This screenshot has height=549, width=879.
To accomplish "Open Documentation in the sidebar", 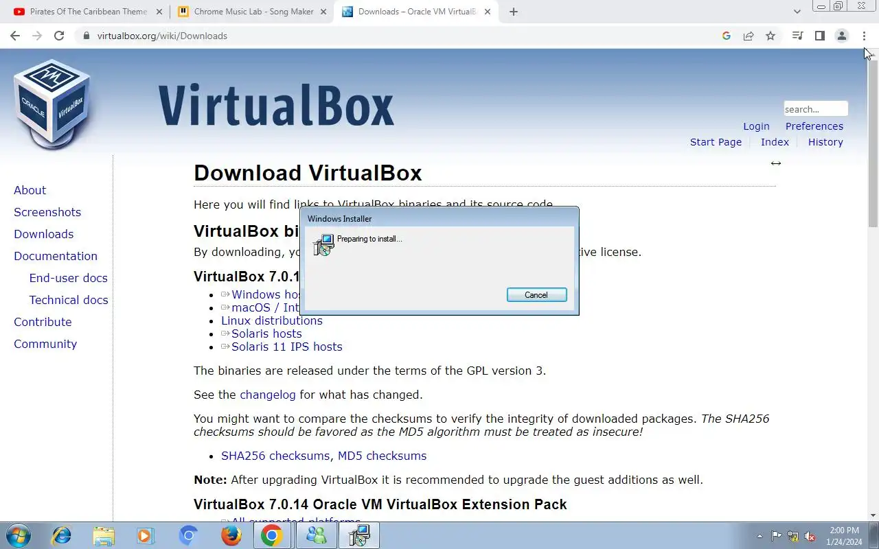I will coord(56,256).
